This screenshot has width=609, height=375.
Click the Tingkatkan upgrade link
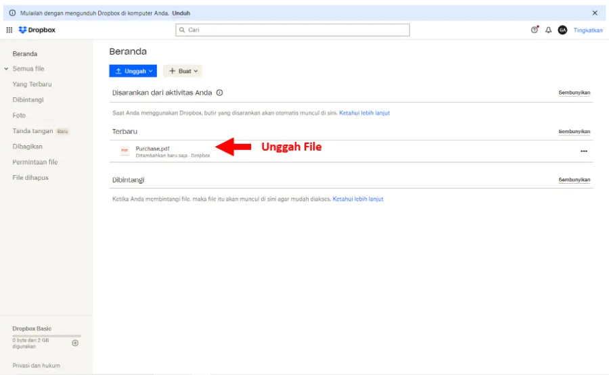click(588, 30)
